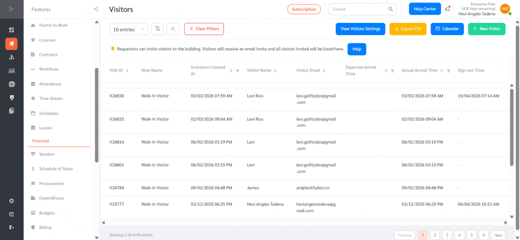Collapse the Features panel

click(96, 9)
